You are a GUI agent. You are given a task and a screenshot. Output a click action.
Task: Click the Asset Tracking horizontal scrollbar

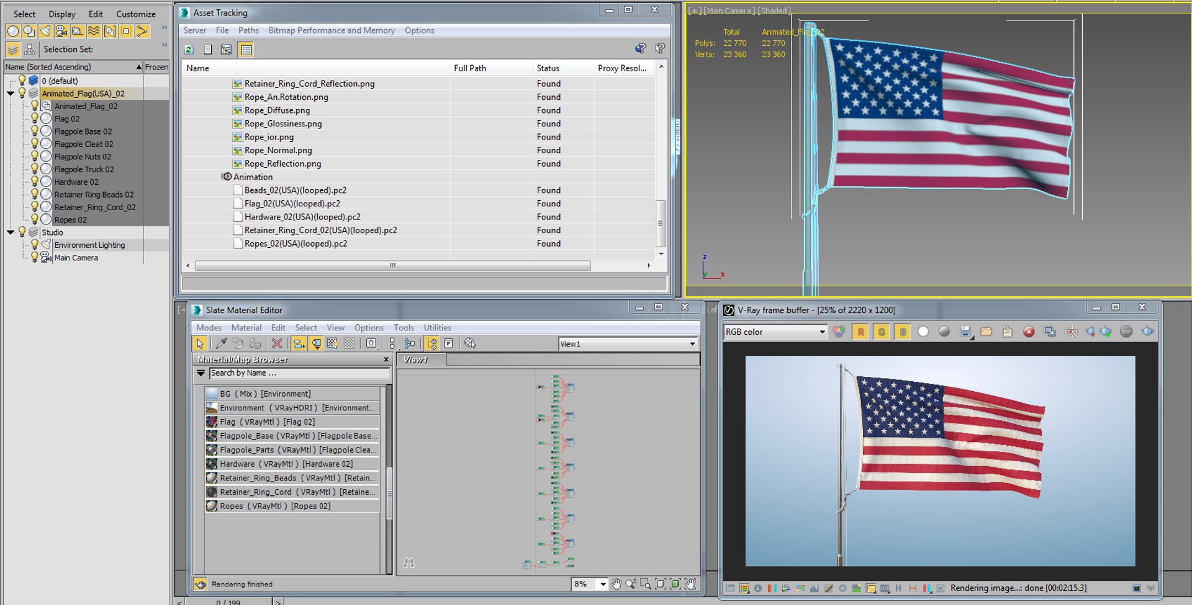(392, 265)
